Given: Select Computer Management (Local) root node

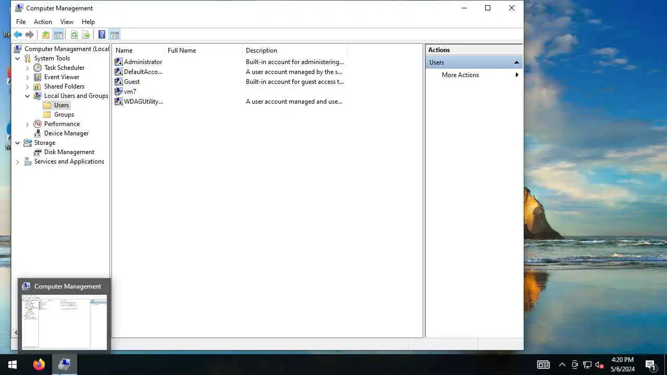Looking at the screenshot, I should point(67,49).
